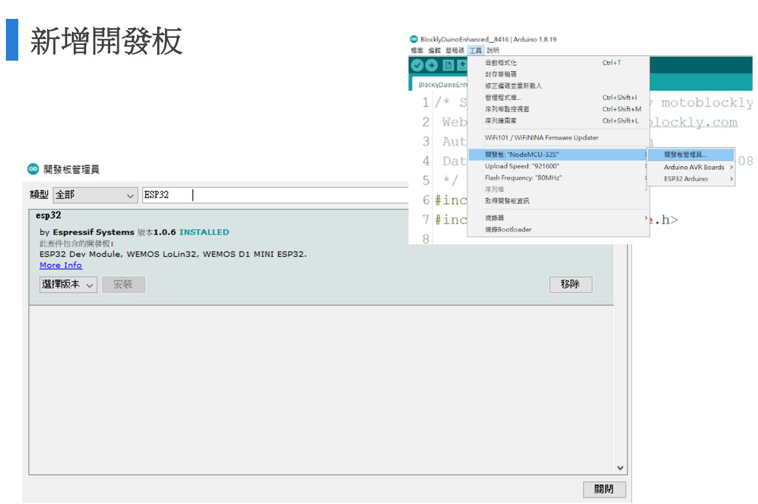This screenshot has height=504, width=758.
Task: Click the Arduino logo beside 開發板管理員
Action: tap(33, 169)
